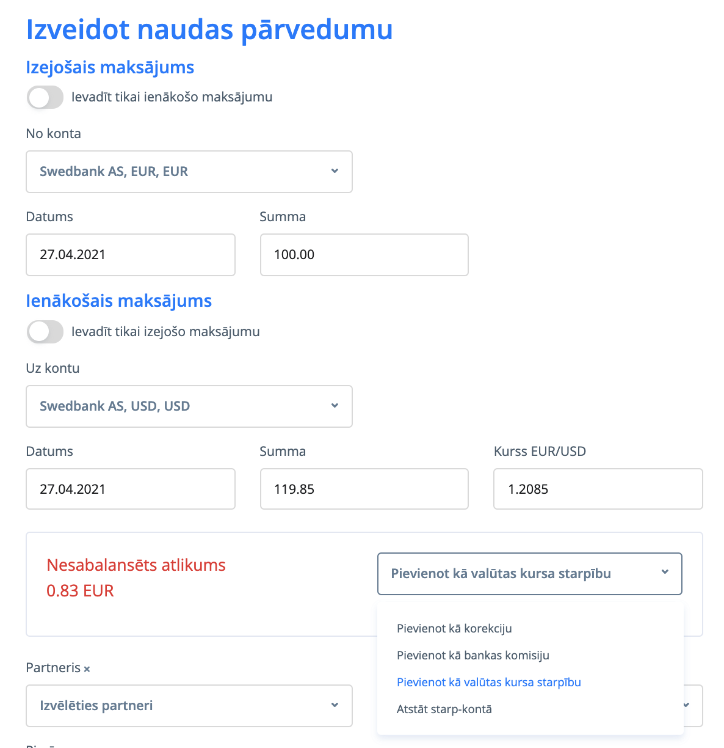The image size is (724, 748).
Task: Click the small x next to Partneris
Action: pos(87,669)
